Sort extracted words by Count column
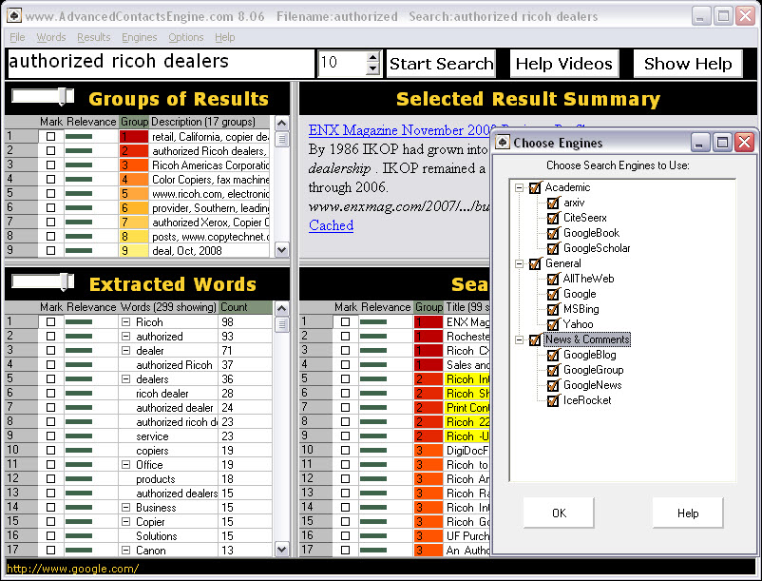This screenshot has width=762, height=581. (x=245, y=307)
